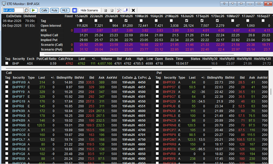The image size is (273, 164).
Task: Open the blue chart line icon
Action: point(126,10)
